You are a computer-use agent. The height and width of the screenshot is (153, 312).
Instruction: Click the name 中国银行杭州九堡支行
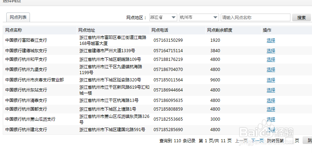point(26,69)
